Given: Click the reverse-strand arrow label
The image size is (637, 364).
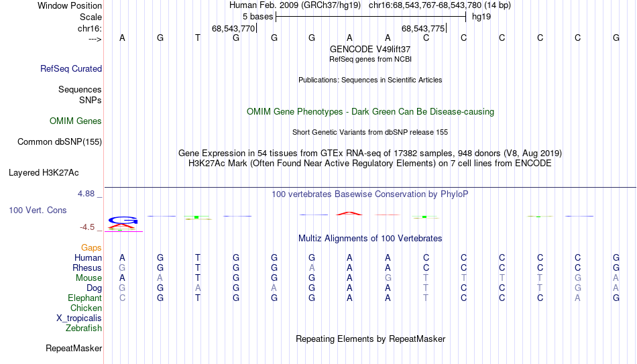Looking at the screenshot, I should (x=95, y=39).
